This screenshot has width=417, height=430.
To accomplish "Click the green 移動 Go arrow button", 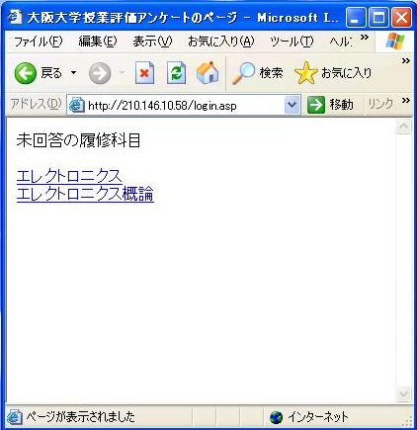I will pyautogui.click(x=316, y=105).
